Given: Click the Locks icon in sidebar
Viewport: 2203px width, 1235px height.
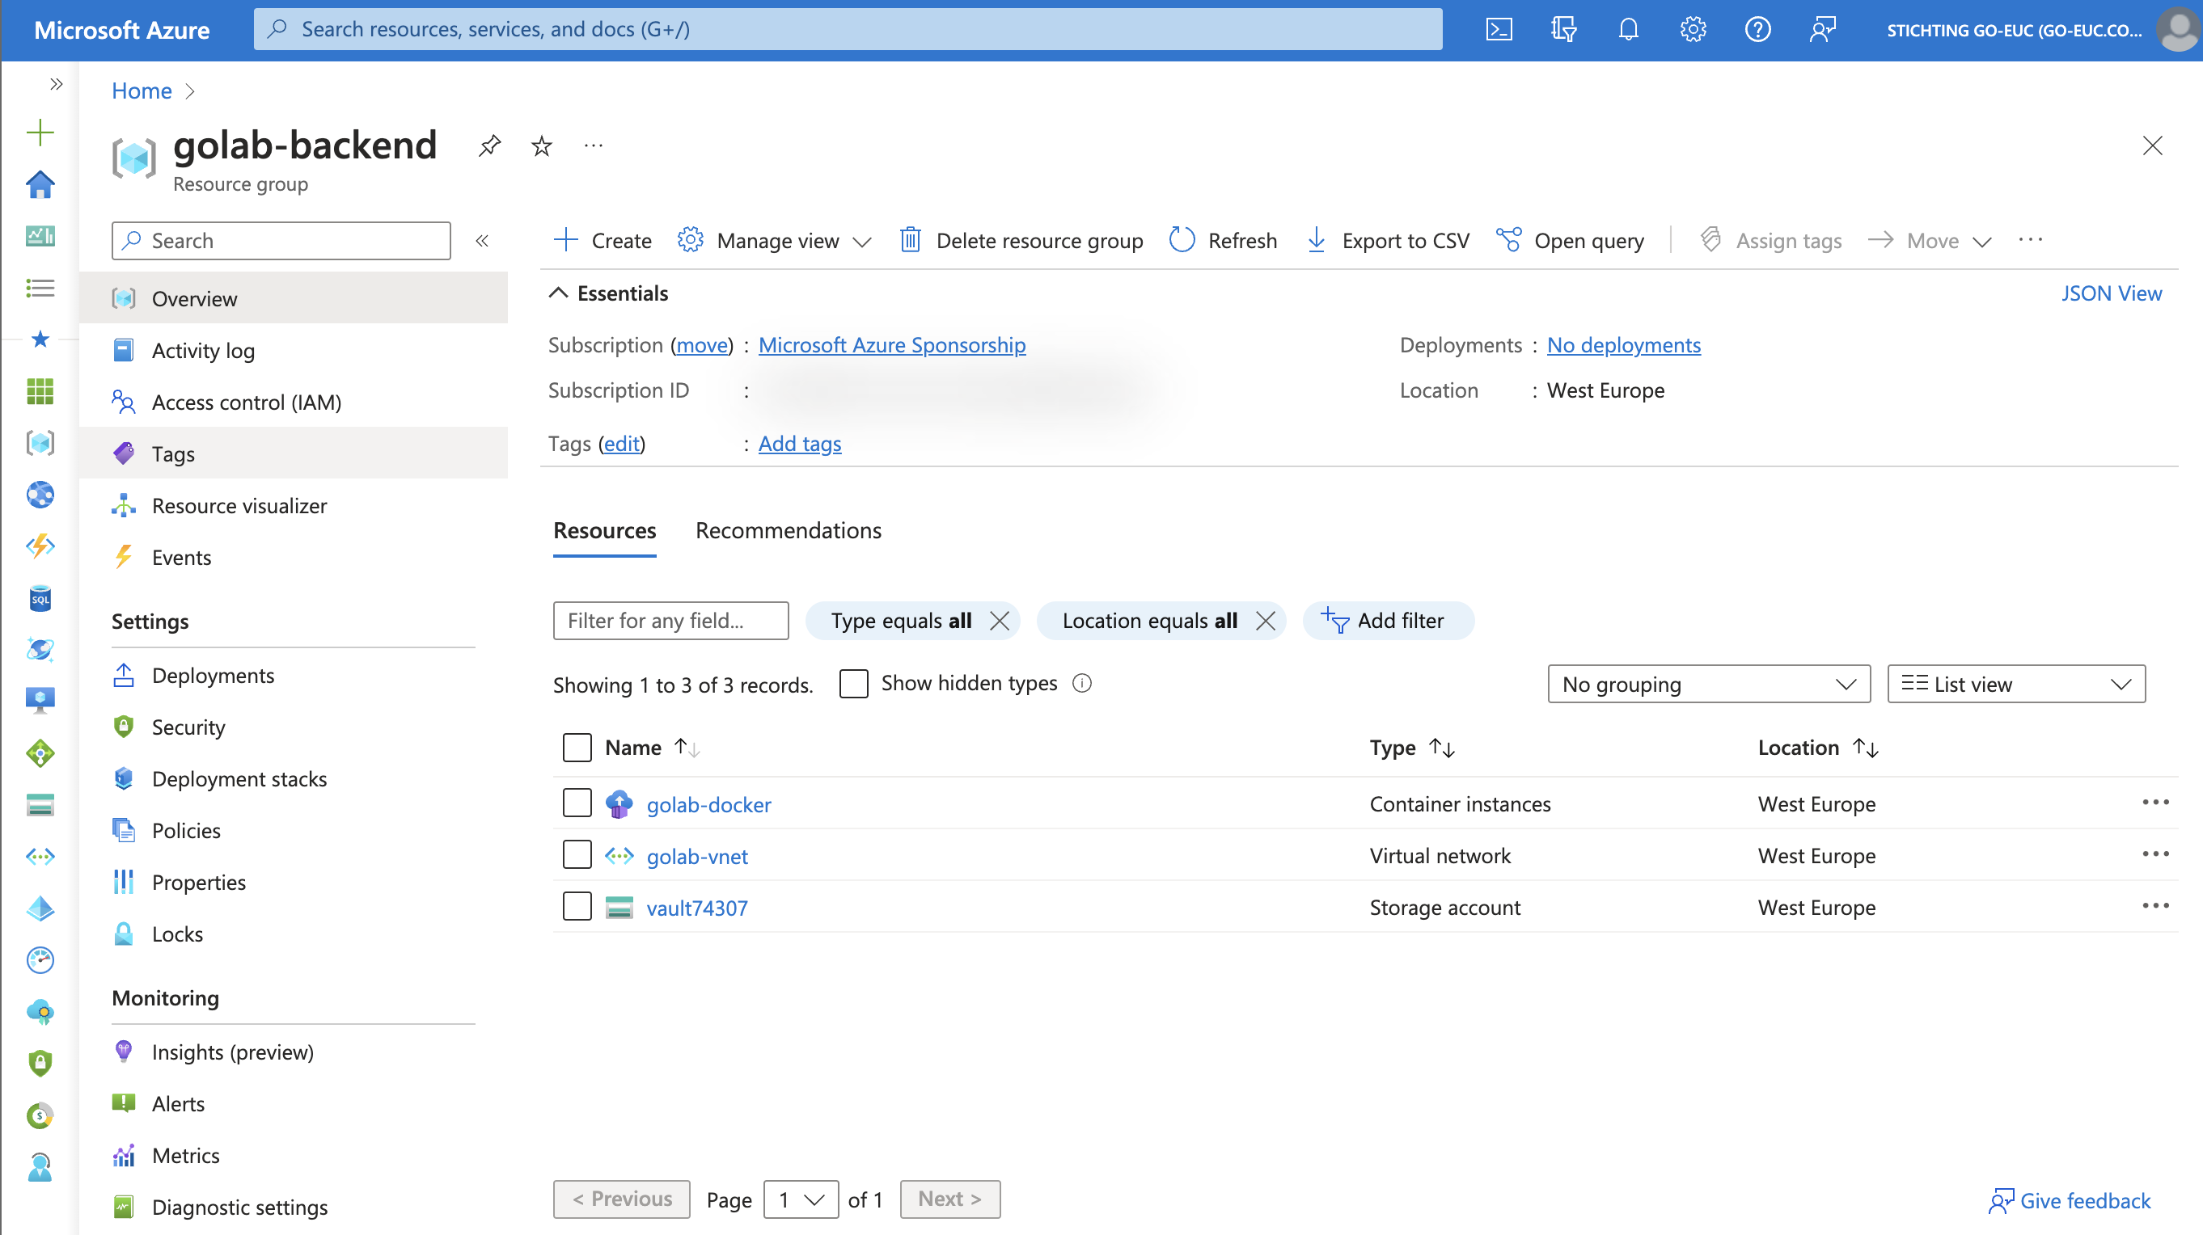Looking at the screenshot, I should pyautogui.click(x=124, y=933).
